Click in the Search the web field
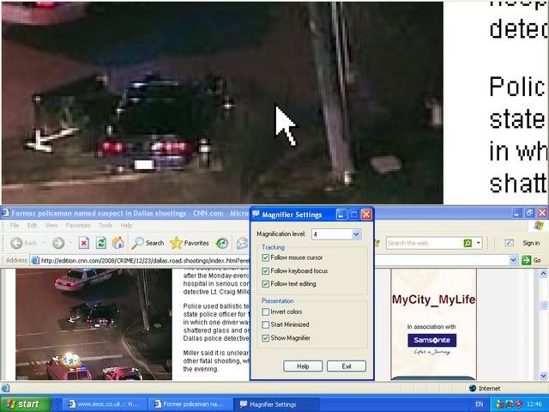Viewport: 549px width, 412px height. 425,243
